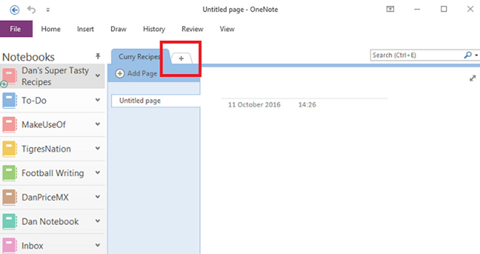Click the back arrow in title bar
Image resolution: width=480 pixels, height=254 pixels.
[14, 10]
